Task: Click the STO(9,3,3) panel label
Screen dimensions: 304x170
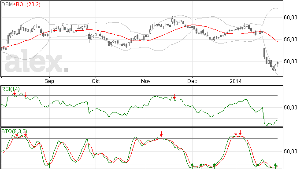Action: pos(14,131)
